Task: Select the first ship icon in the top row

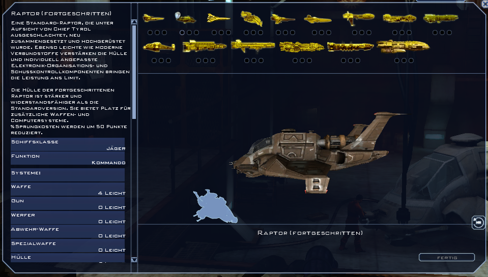Action: (154, 18)
